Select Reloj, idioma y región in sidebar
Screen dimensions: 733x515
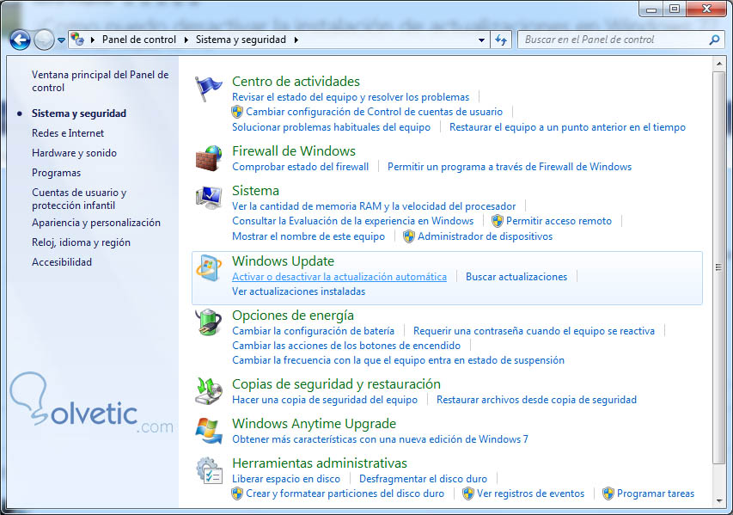81,242
